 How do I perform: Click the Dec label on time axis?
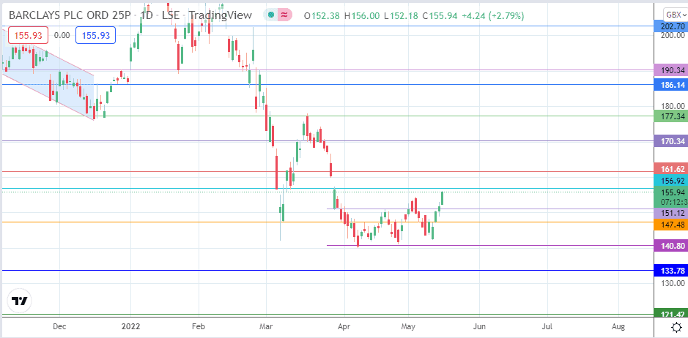point(59,326)
